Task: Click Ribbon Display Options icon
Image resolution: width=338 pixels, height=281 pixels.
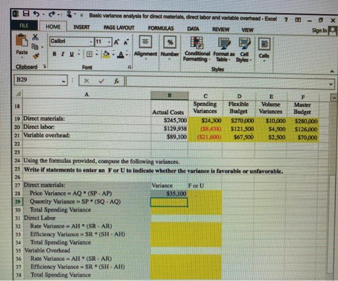Action: point(298,20)
